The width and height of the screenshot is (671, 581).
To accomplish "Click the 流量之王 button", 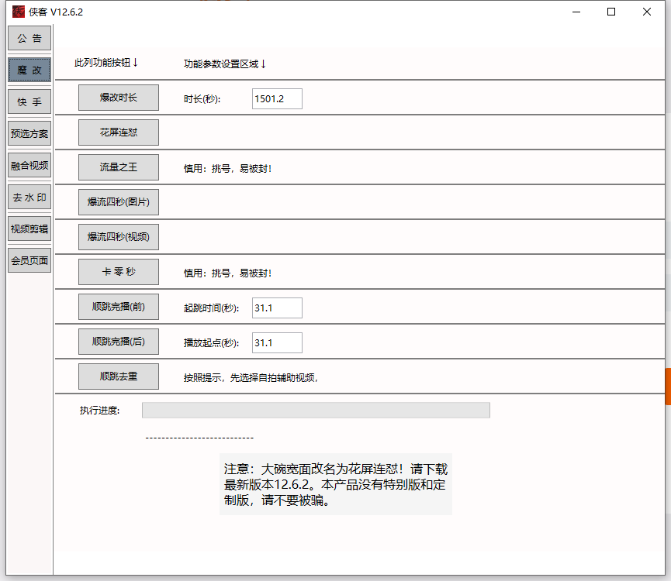I will pyautogui.click(x=119, y=167).
